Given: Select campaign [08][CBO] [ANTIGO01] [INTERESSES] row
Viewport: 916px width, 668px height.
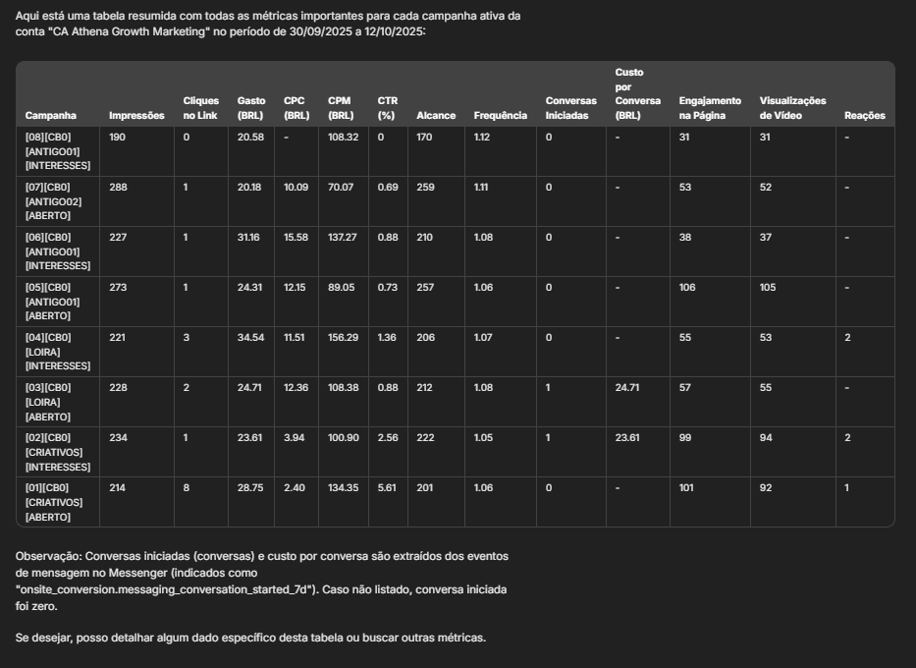Looking at the screenshot, I should 57,152.
